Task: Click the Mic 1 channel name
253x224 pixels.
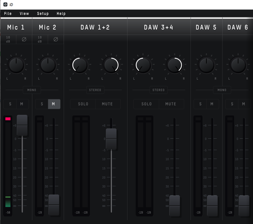Action: pos(16,27)
